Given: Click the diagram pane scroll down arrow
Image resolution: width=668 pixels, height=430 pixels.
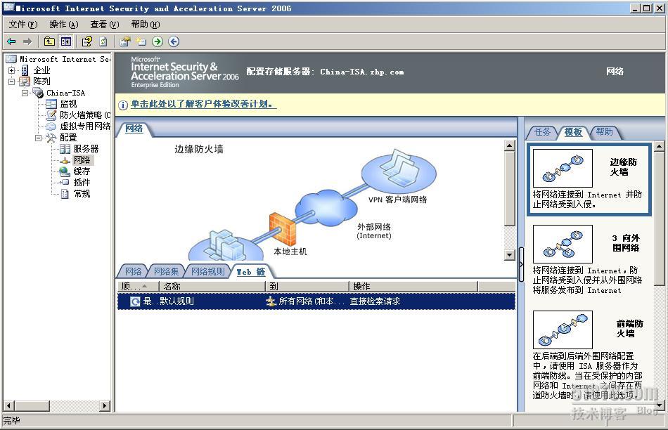Looking at the screenshot, I should point(510,255).
